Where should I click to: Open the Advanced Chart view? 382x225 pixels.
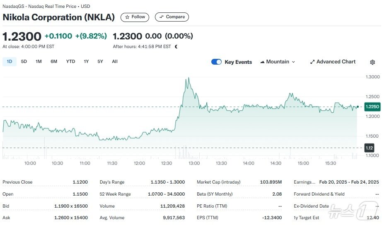click(332, 62)
